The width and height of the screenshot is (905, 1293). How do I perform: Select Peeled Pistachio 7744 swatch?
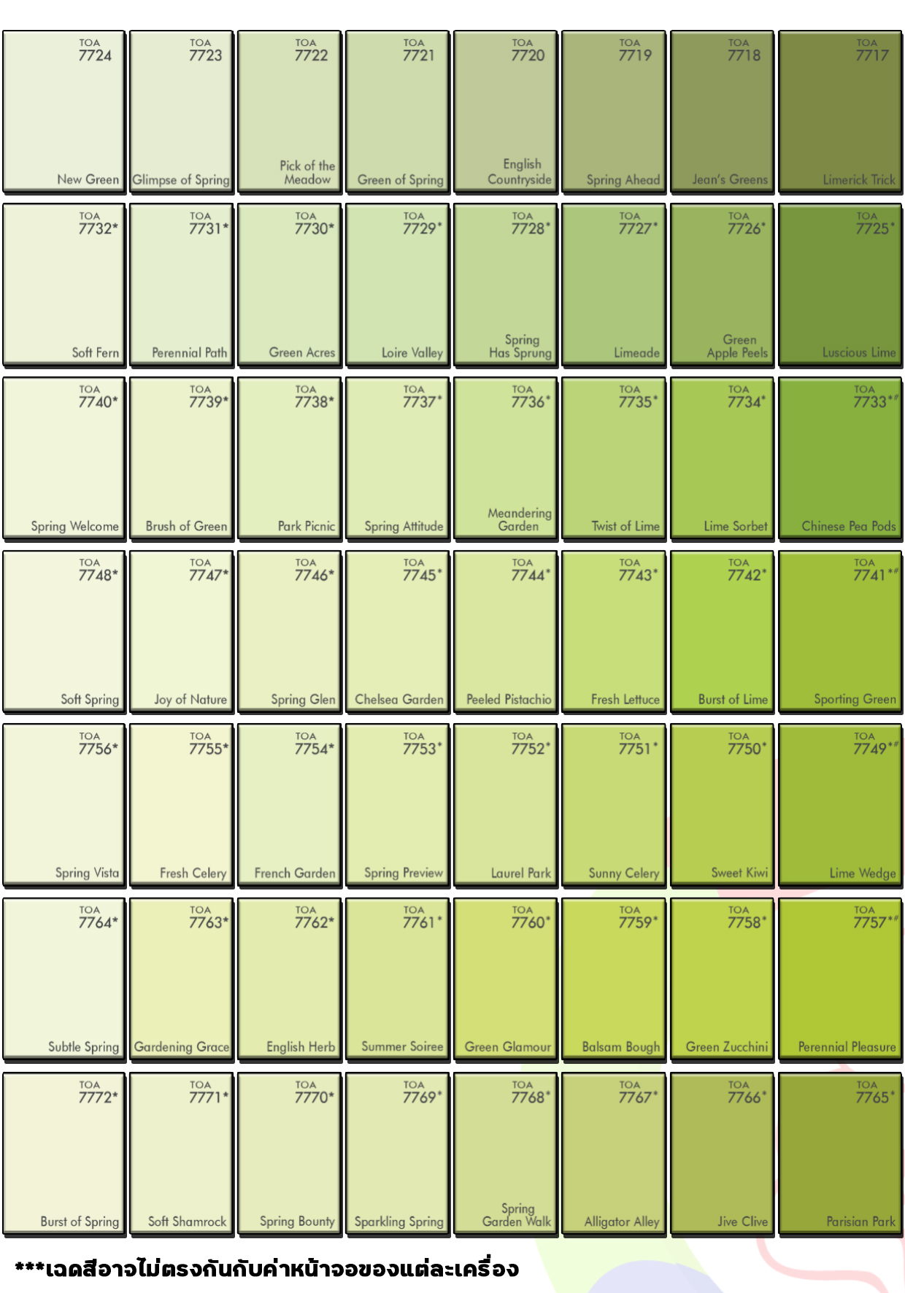(x=506, y=632)
